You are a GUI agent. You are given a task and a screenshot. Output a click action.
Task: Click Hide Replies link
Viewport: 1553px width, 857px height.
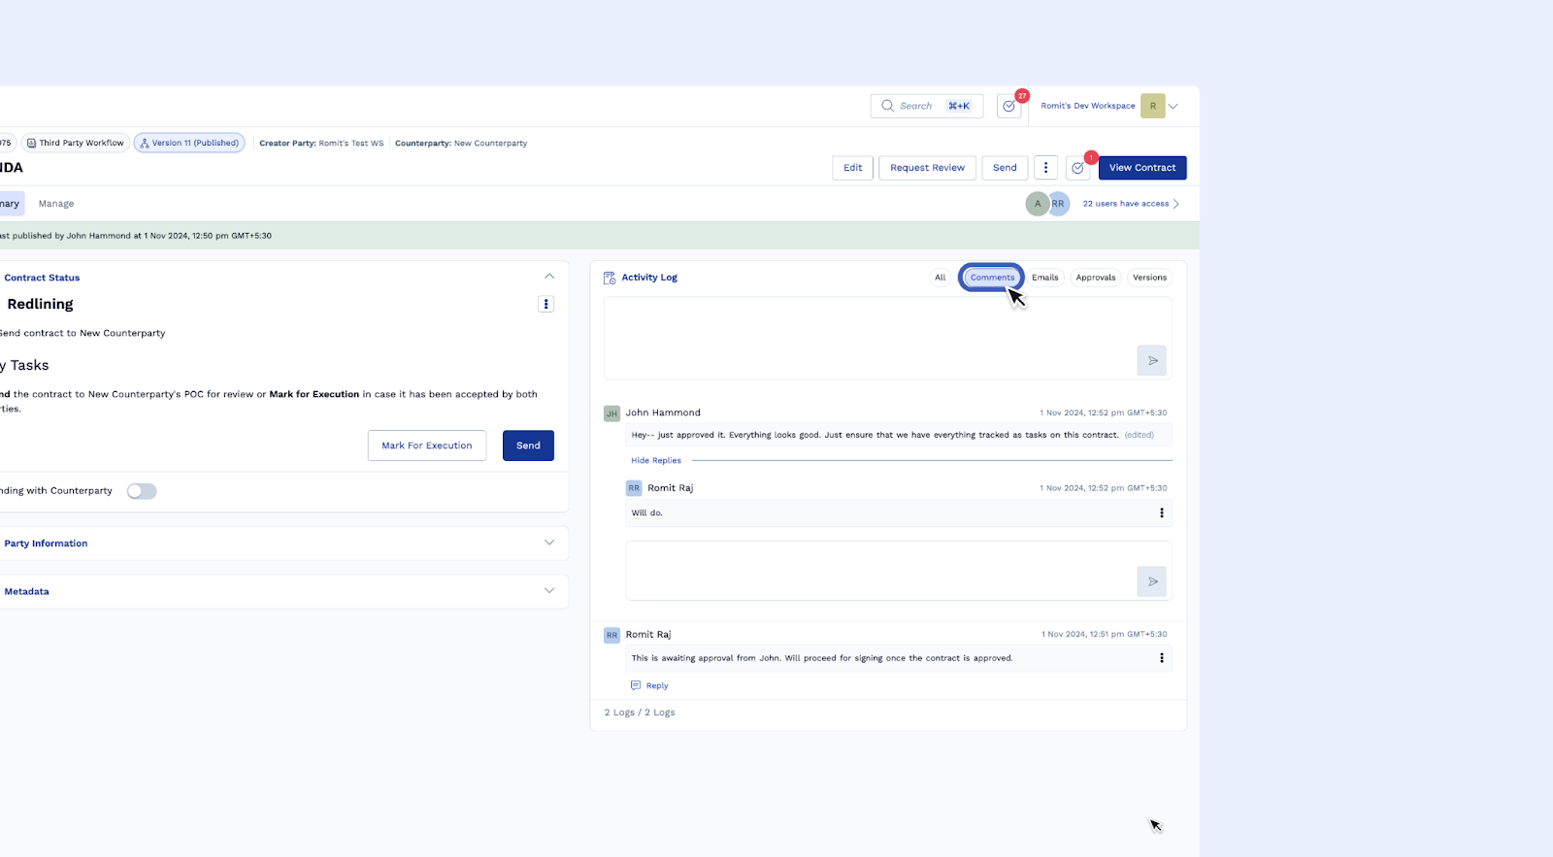click(x=656, y=461)
